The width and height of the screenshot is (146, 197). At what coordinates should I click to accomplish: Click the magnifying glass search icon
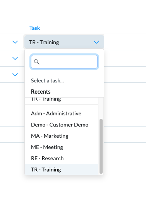37,62
